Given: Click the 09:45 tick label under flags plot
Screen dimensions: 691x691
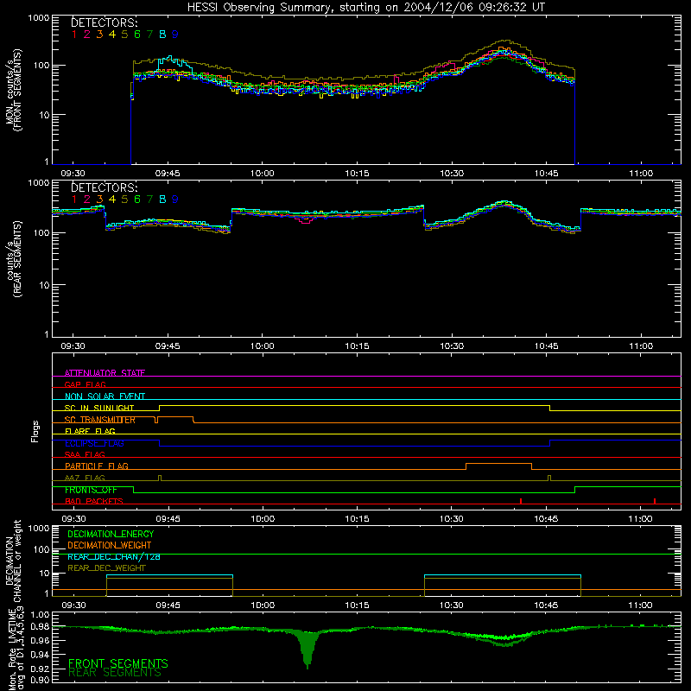Looking at the screenshot, I should coord(168,519).
